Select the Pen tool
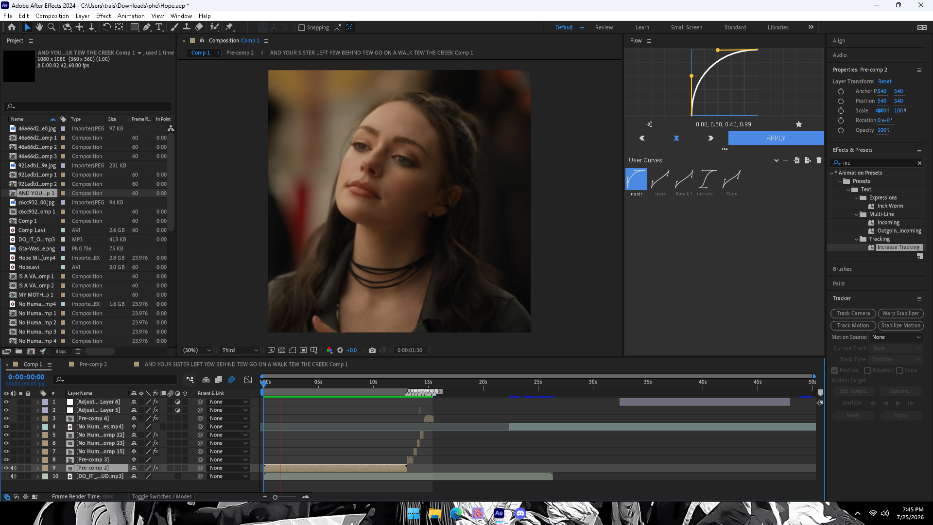This screenshot has width=933, height=525. pos(146,27)
